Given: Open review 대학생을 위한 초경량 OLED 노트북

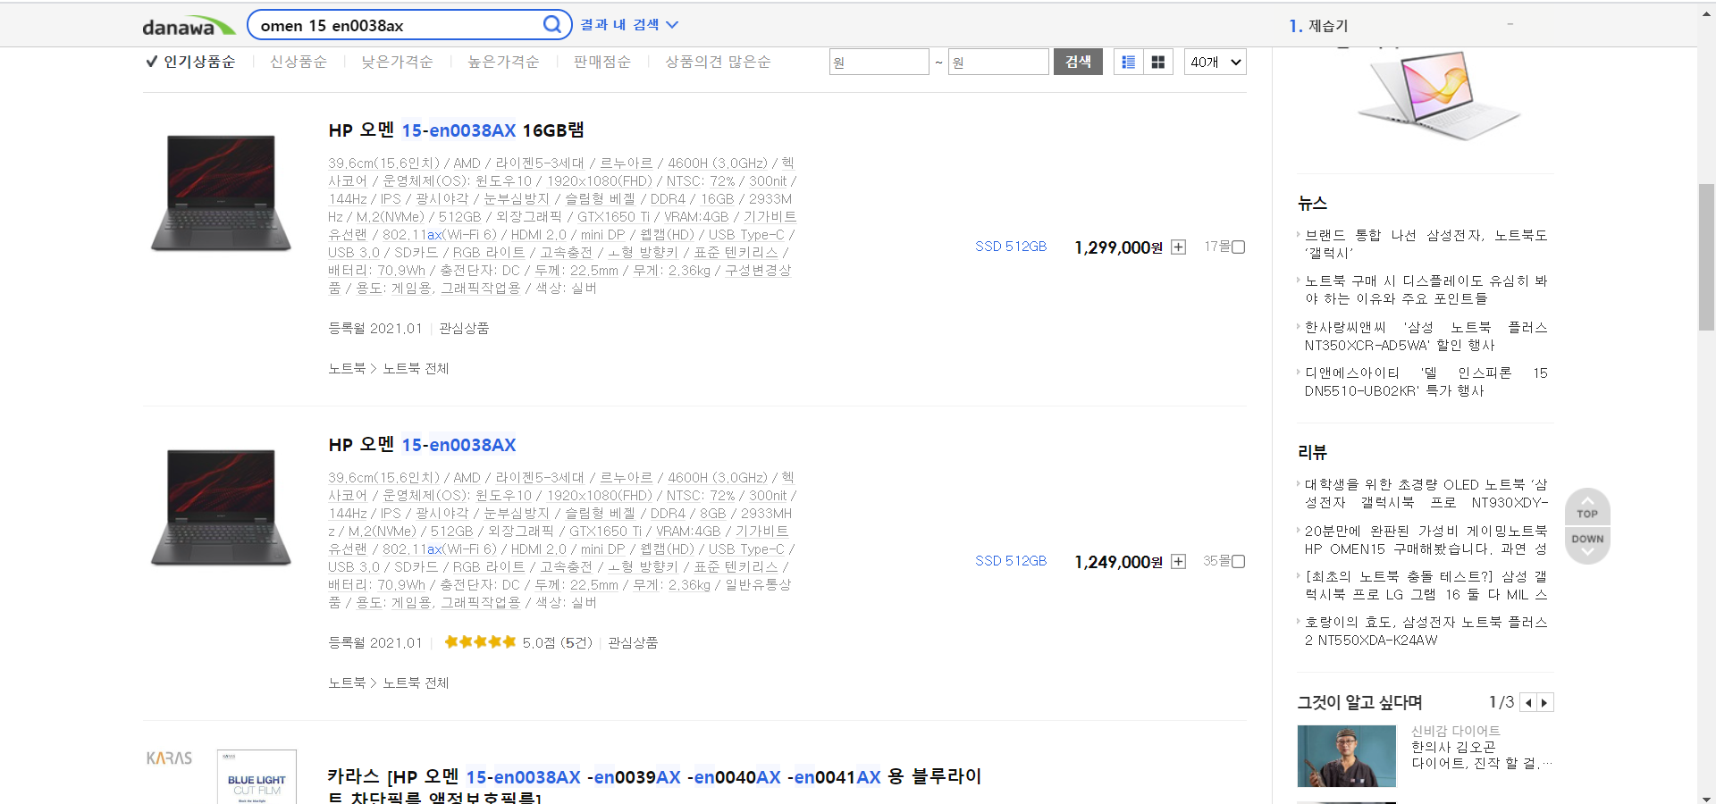Looking at the screenshot, I should (x=1426, y=493).
